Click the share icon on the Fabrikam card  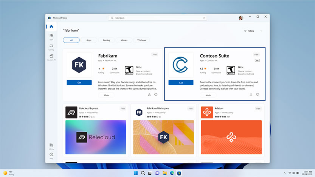tap(149, 95)
